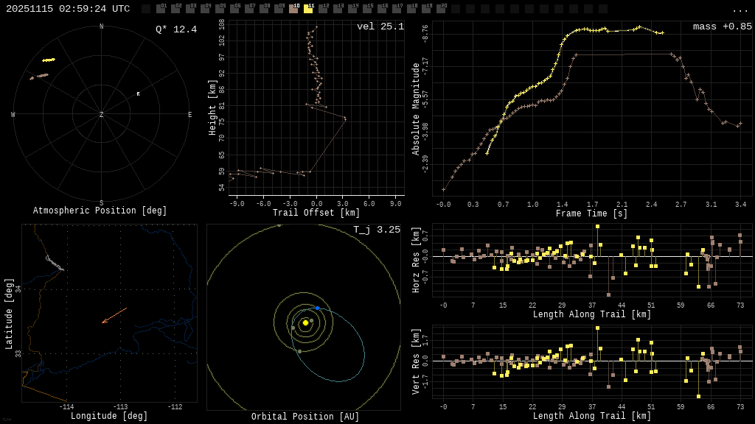Select station slot 16
Viewport: 755px width, 424px height.
pos(382,8)
